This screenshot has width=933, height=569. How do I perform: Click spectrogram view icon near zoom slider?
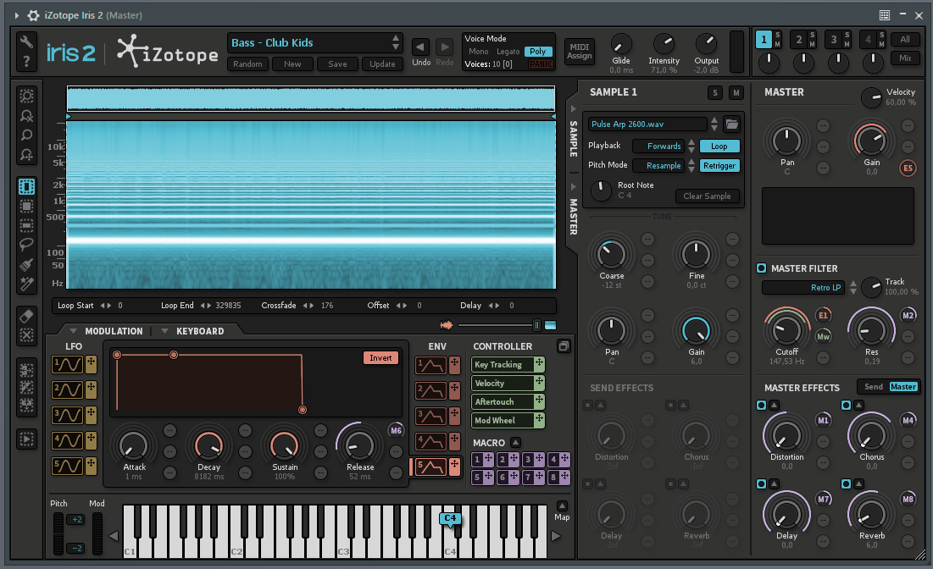point(551,324)
